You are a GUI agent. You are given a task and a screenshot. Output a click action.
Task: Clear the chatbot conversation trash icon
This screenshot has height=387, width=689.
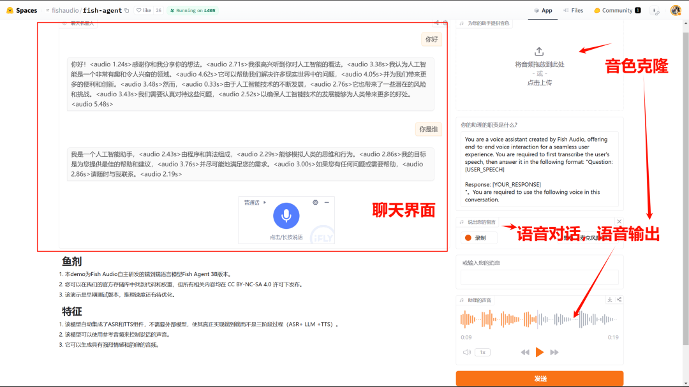(x=445, y=22)
